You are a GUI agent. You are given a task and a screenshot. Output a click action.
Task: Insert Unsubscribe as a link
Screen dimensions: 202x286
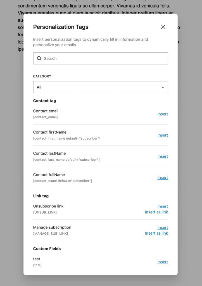click(156, 212)
